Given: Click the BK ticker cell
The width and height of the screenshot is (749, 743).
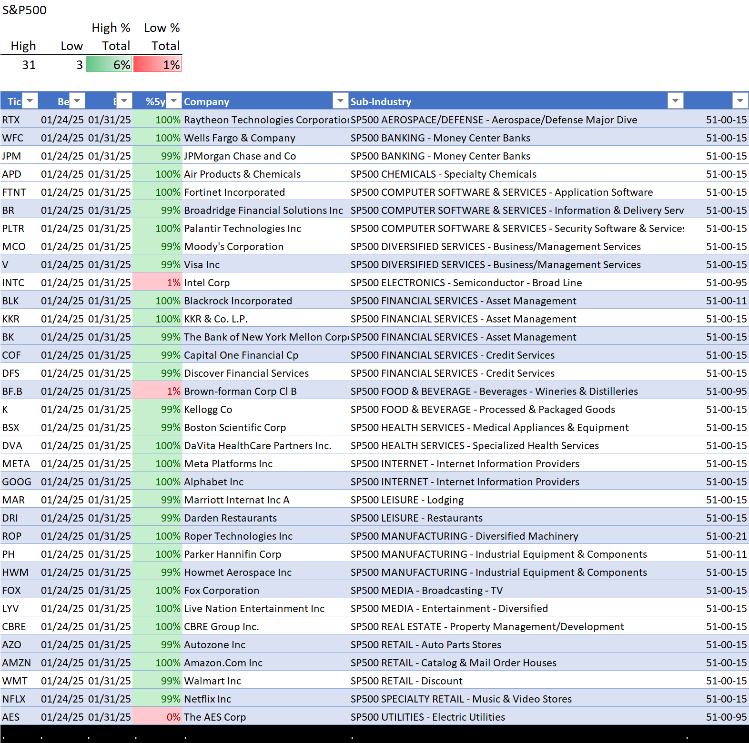Looking at the screenshot, I should click(x=20, y=337).
